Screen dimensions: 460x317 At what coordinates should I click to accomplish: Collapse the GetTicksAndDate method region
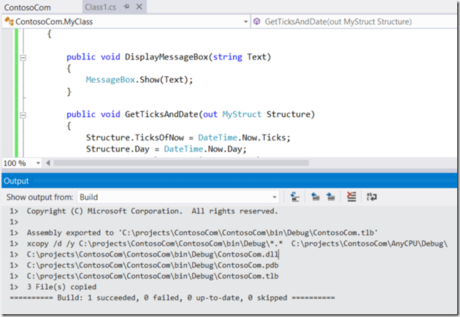[x=23, y=114]
